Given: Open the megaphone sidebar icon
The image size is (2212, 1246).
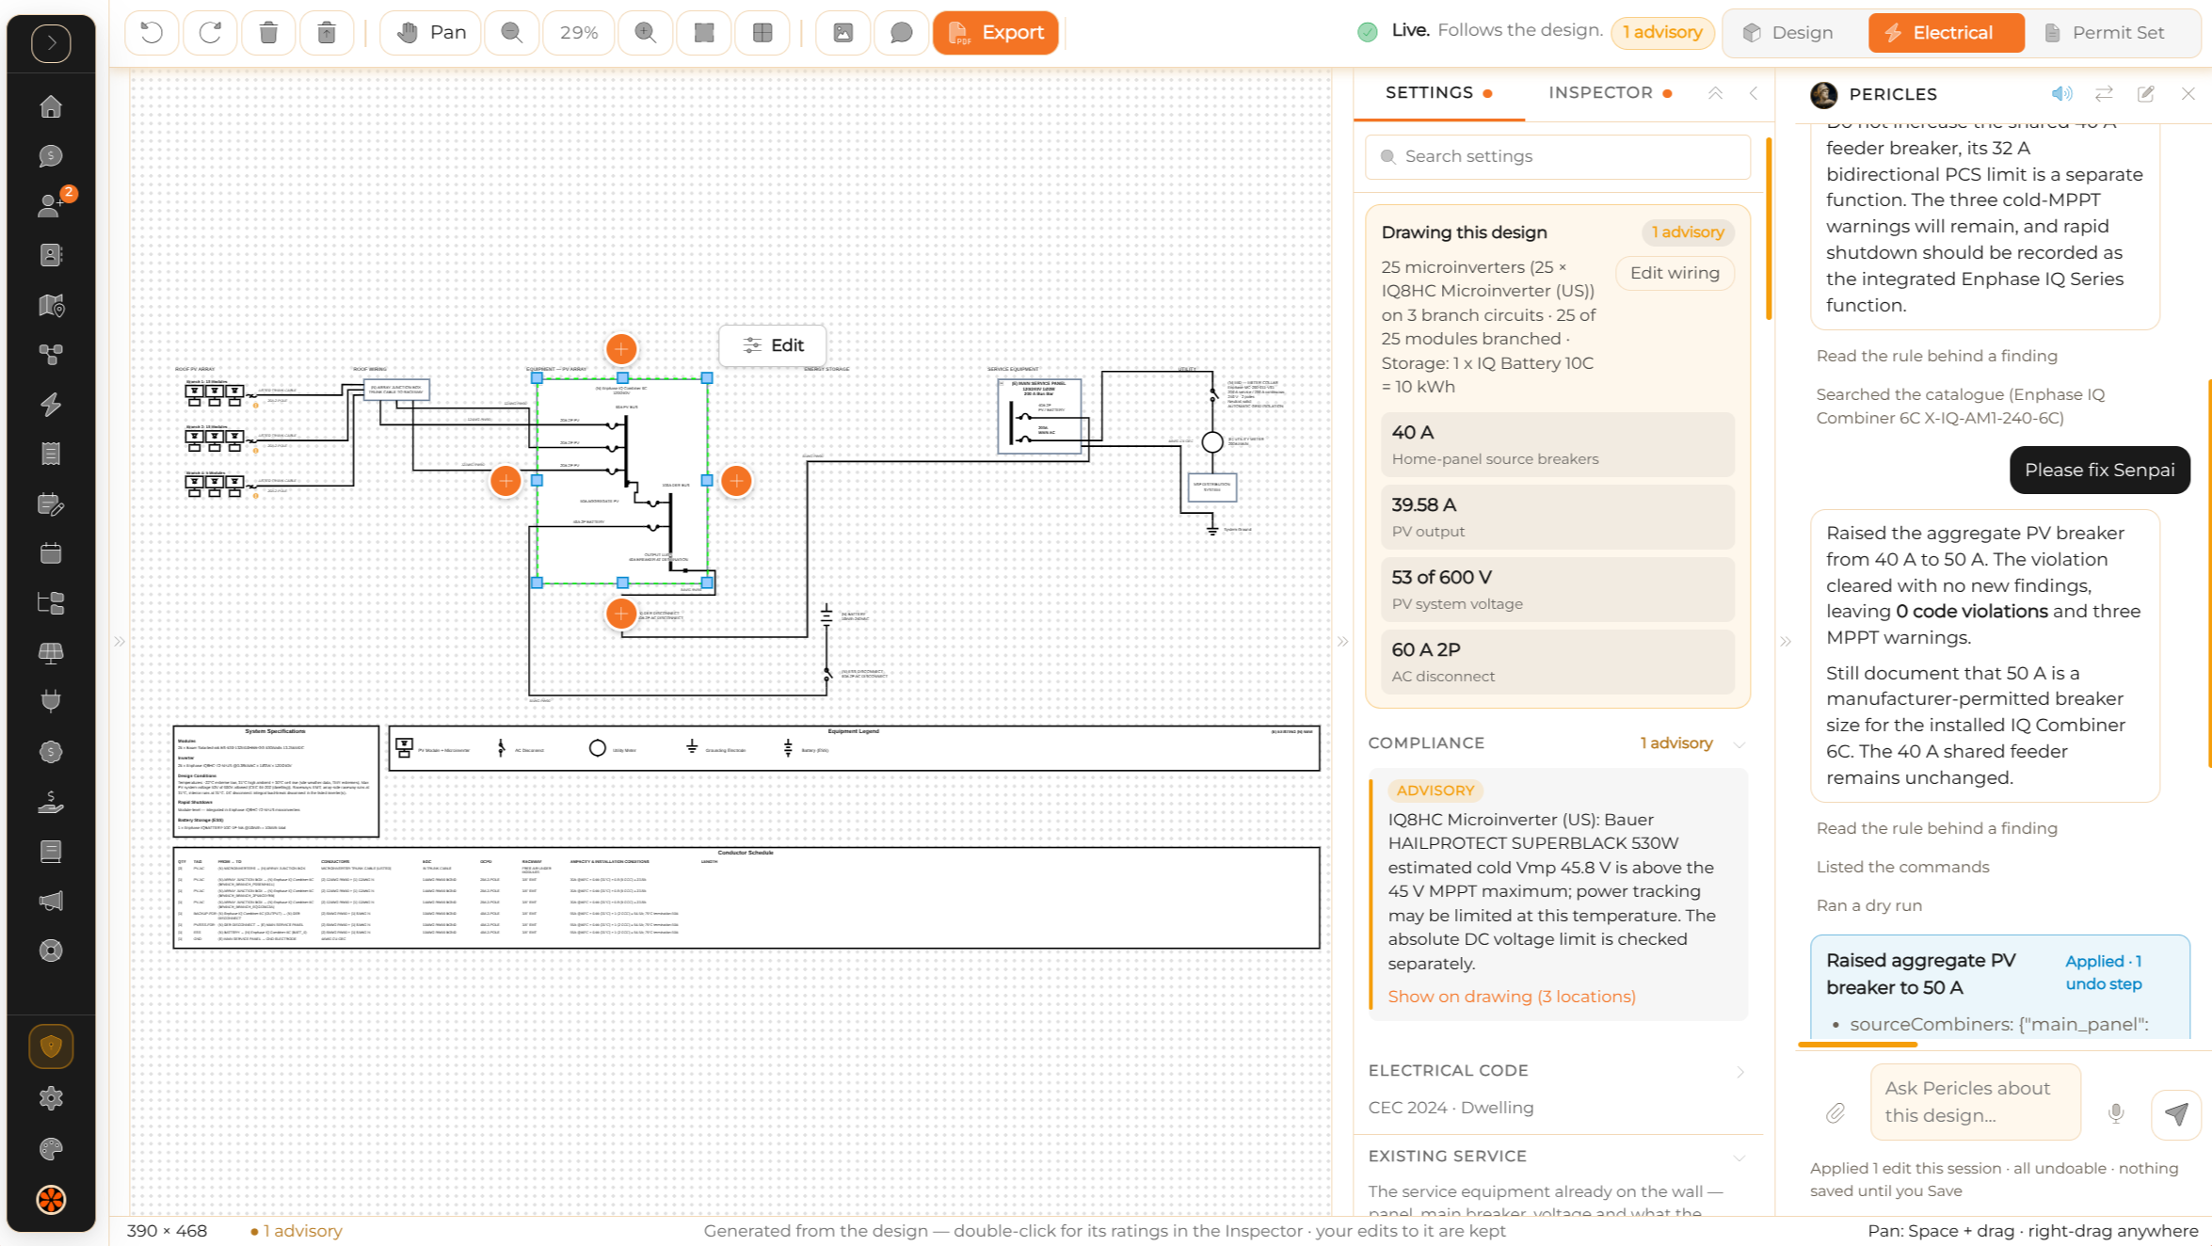Looking at the screenshot, I should click(x=51, y=902).
